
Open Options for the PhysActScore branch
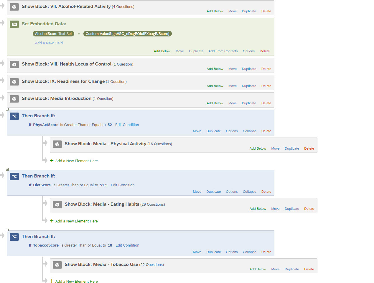tap(232, 131)
